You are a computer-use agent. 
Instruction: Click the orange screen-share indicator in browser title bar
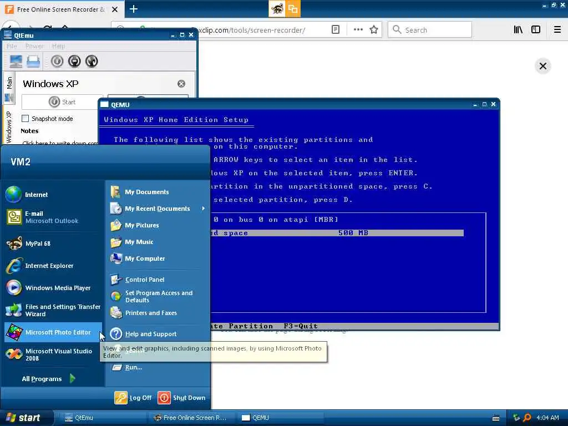293,9
